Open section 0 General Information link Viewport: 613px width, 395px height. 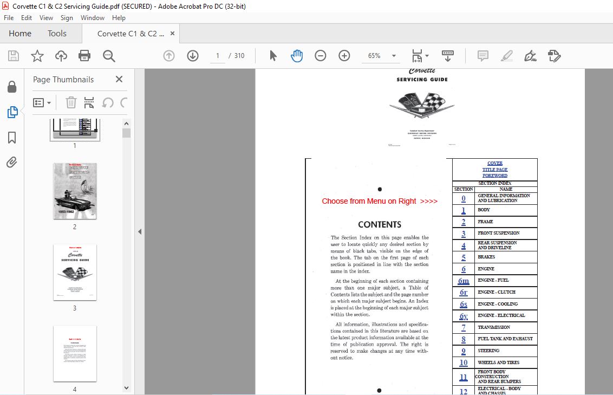click(x=464, y=198)
